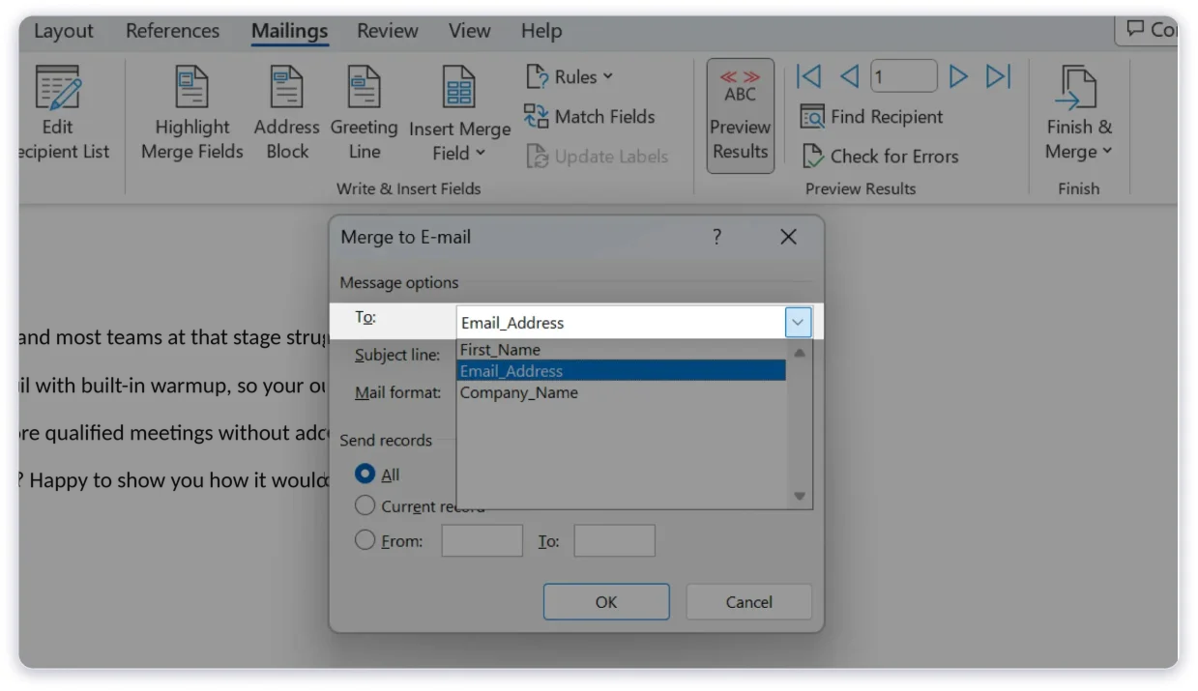Go to first record
The width and height of the screenshot is (1198, 691).
tap(808, 76)
